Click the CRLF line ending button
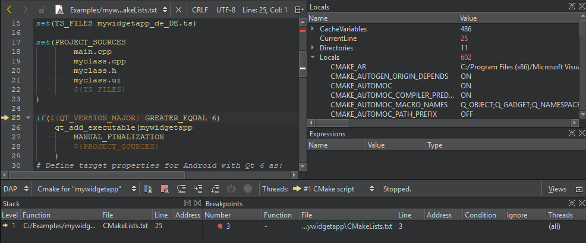Screen dimensions: 586x243 click(200, 10)
